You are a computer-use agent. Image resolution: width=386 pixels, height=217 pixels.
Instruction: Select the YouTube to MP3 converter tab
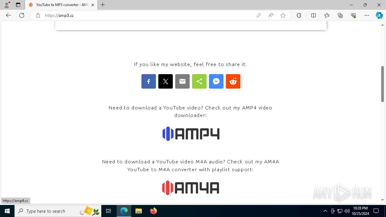tap(61, 5)
